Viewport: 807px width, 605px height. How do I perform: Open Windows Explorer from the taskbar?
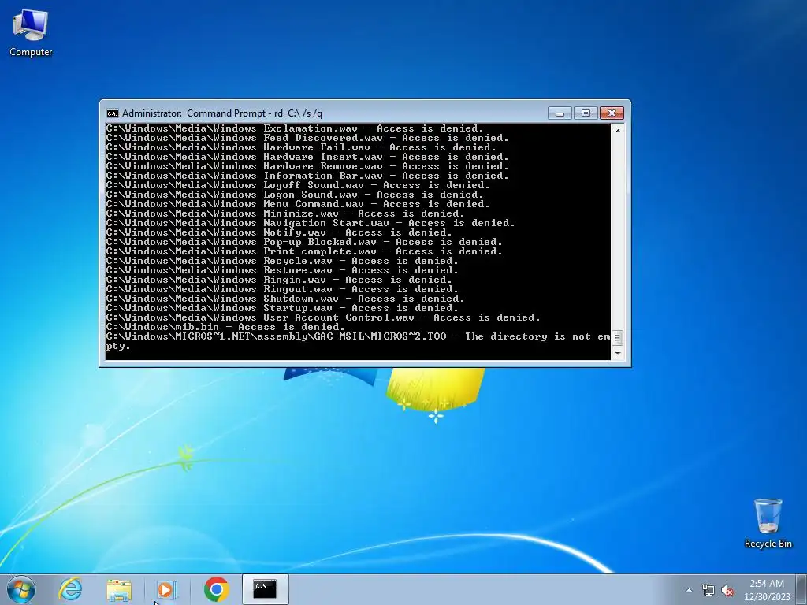[119, 589]
